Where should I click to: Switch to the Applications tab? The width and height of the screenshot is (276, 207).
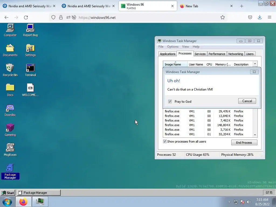pos(167,54)
